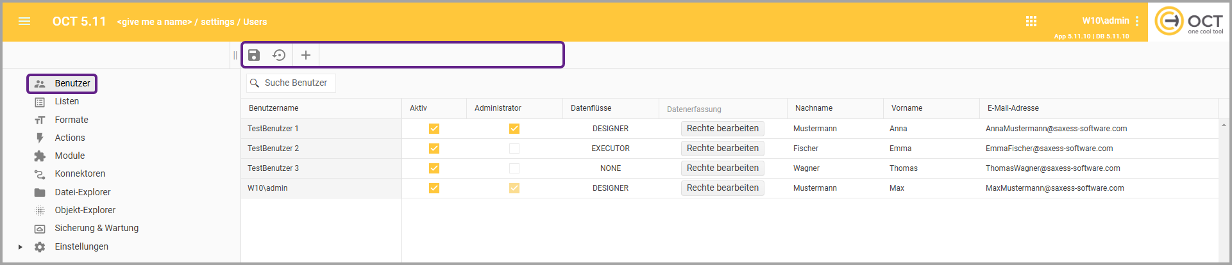This screenshot has width=1232, height=265.
Task: Add a new user with plus icon
Action: [x=306, y=55]
